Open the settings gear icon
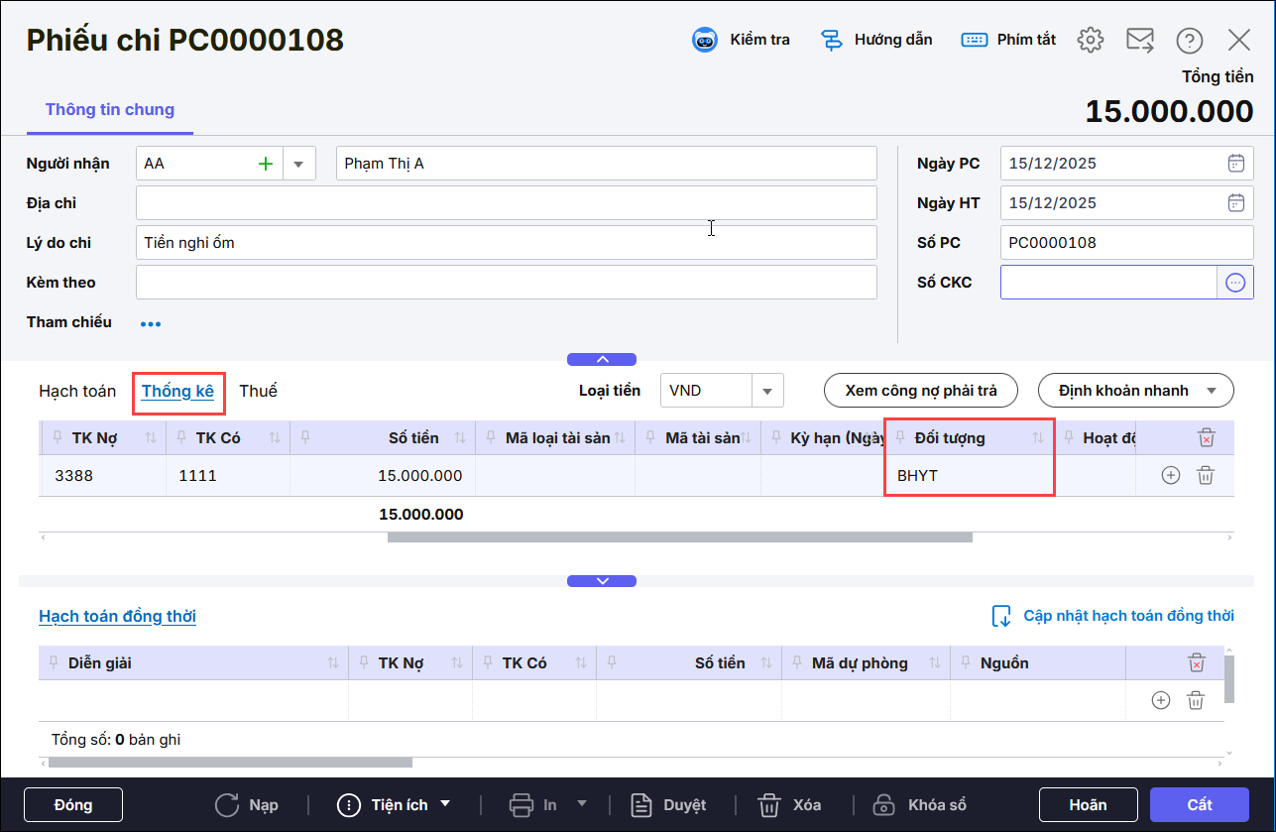The image size is (1276, 832). point(1091,40)
